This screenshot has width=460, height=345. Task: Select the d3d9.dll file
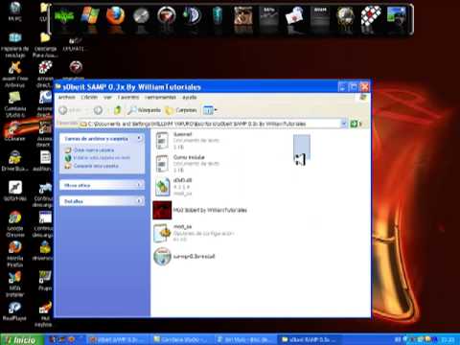tap(174, 187)
